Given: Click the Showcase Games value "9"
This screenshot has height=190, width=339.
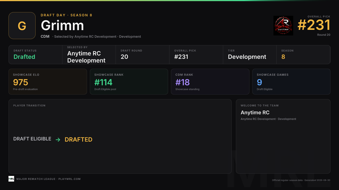Looking at the screenshot, I should pyautogui.click(x=259, y=82).
